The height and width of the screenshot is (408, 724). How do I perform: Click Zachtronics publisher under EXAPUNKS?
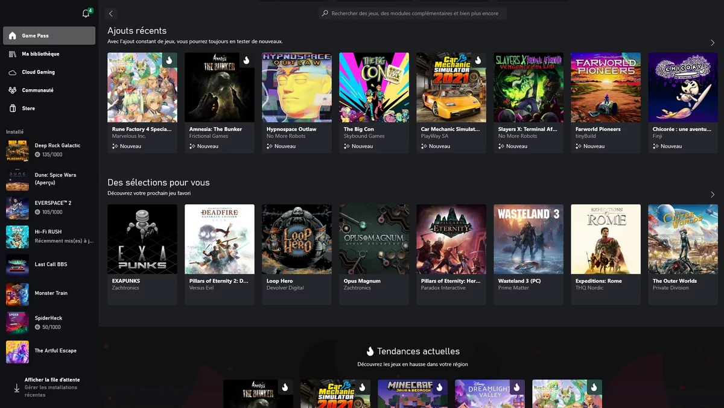pos(127,288)
